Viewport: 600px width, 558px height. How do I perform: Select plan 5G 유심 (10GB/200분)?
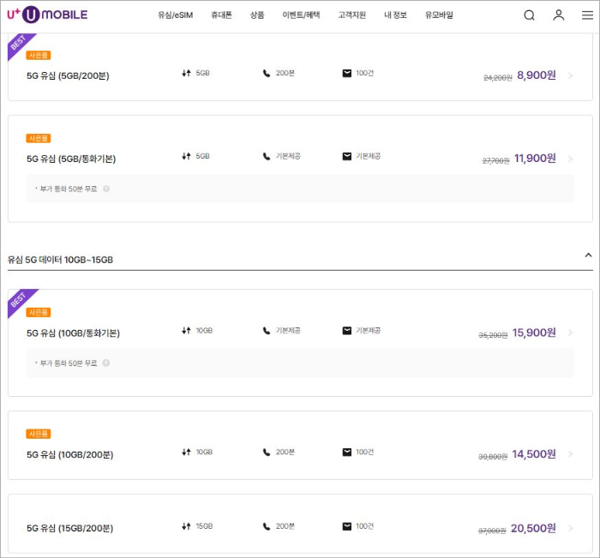pos(70,454)
